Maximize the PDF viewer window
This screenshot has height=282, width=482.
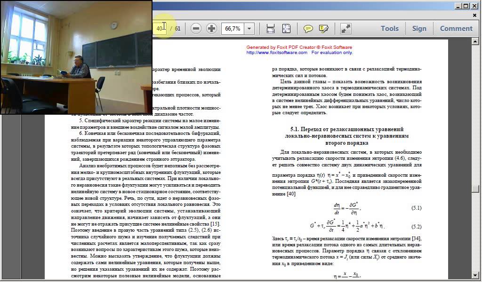click(x=466, y=6)
